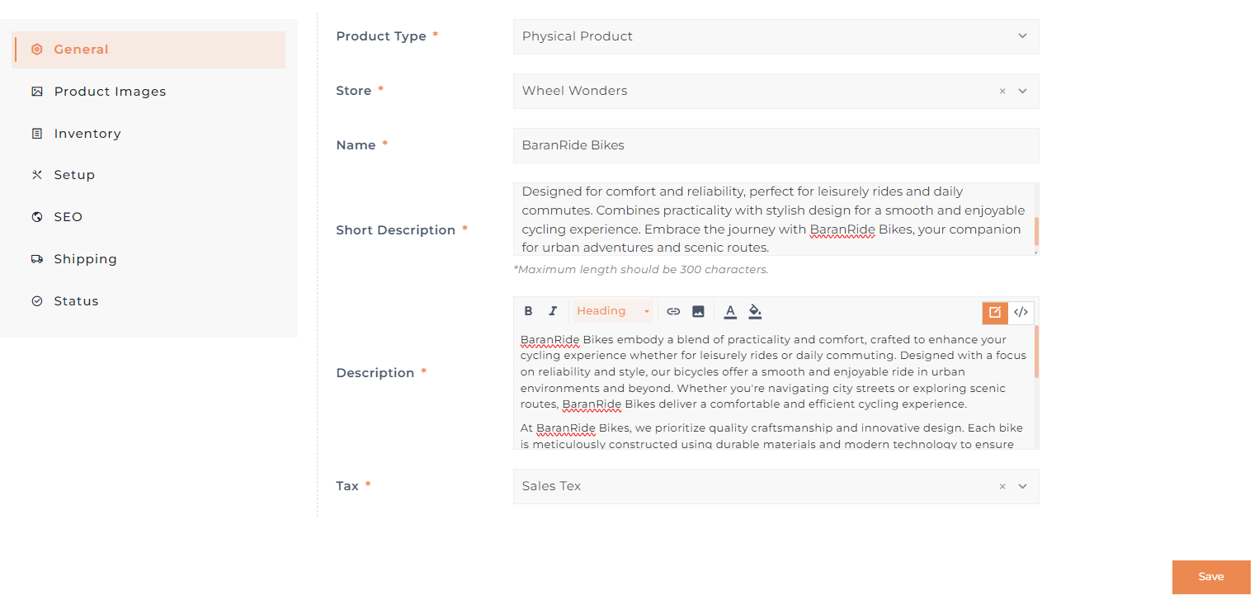Clear the Wheel Wonders store selection
Viewport: 1259px width, 600px height.
[1002, 92]
